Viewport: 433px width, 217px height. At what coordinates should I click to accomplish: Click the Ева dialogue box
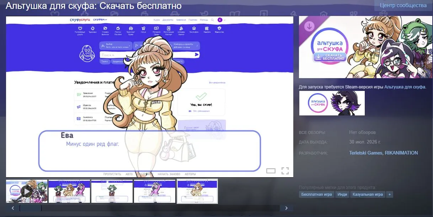150,151
